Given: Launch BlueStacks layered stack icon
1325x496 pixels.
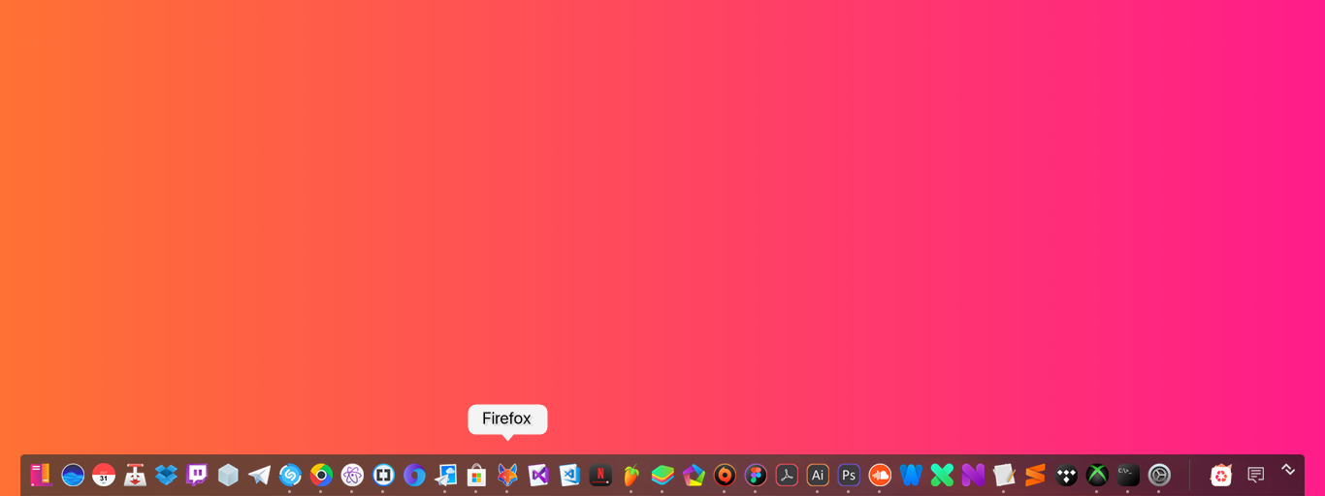Looking at the screenshot, I should [662, 475].
